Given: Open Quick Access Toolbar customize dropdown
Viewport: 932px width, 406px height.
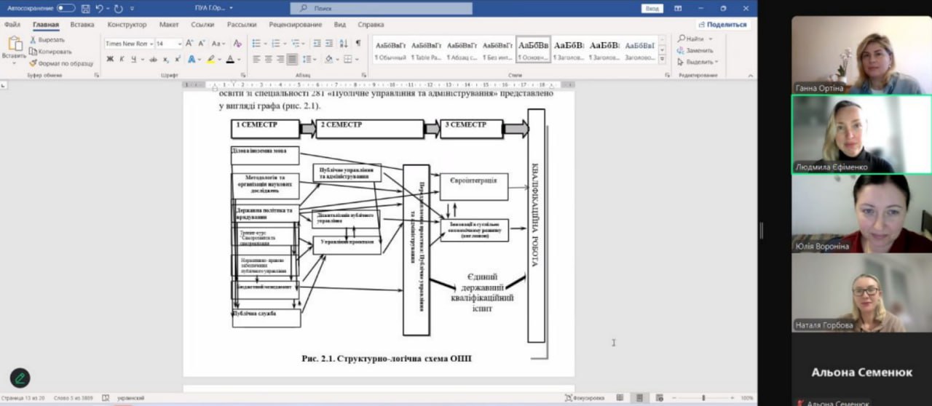Looking at the screenshot, I should coord(131,8).
